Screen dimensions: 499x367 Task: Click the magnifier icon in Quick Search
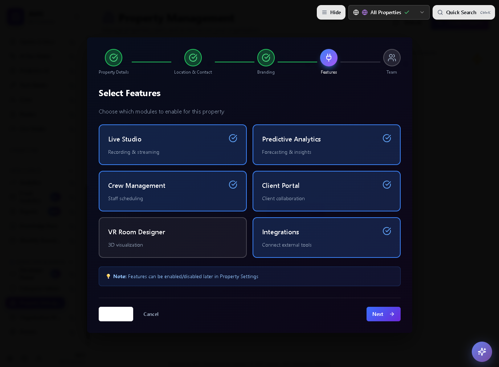point(440,12)
